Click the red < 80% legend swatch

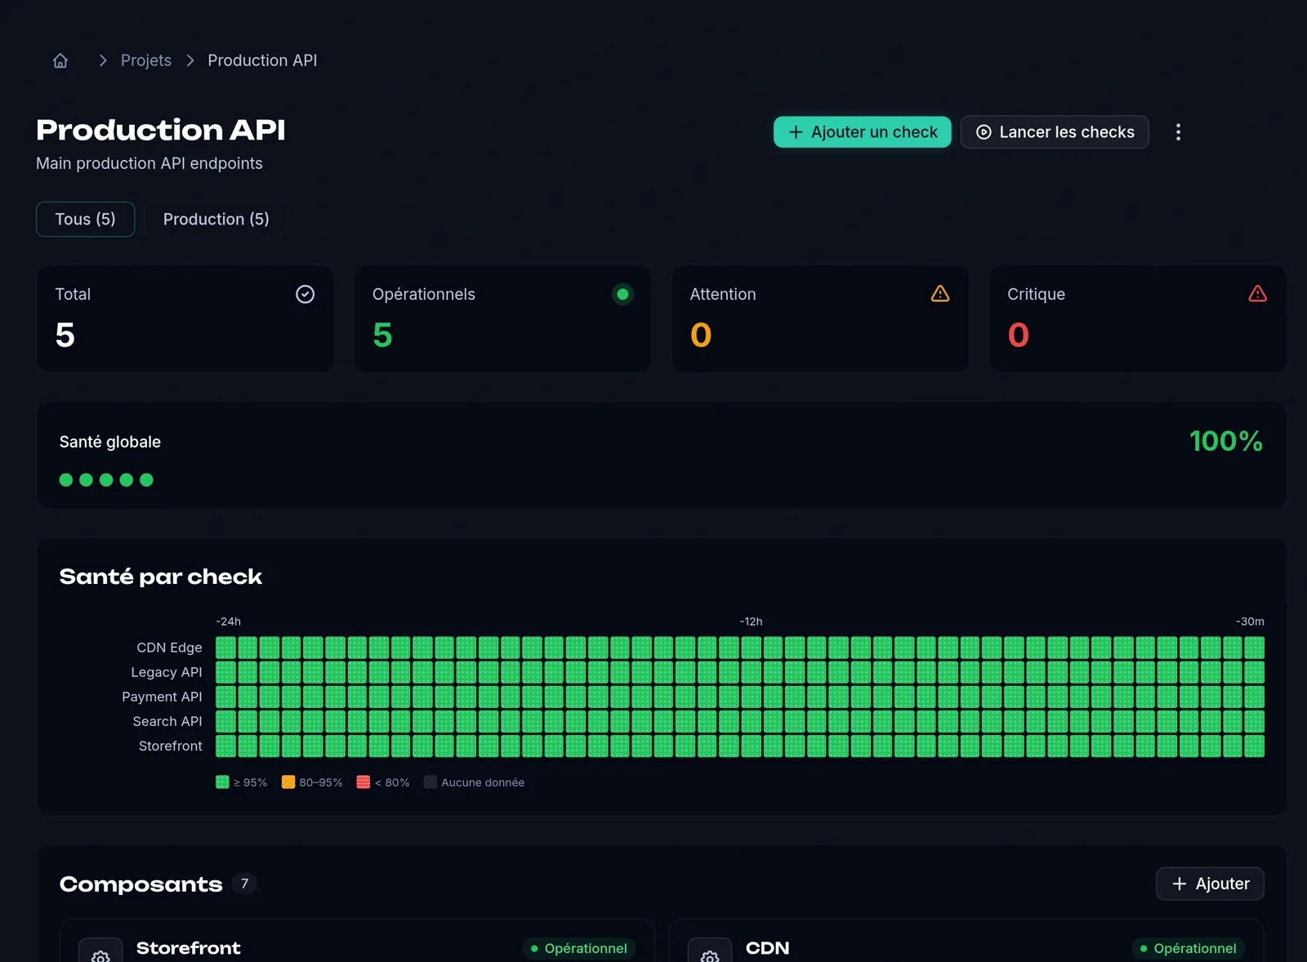coord(364,782)
